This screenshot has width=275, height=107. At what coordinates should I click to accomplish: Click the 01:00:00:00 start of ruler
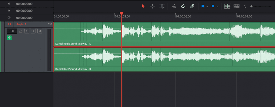coord(61,16)
